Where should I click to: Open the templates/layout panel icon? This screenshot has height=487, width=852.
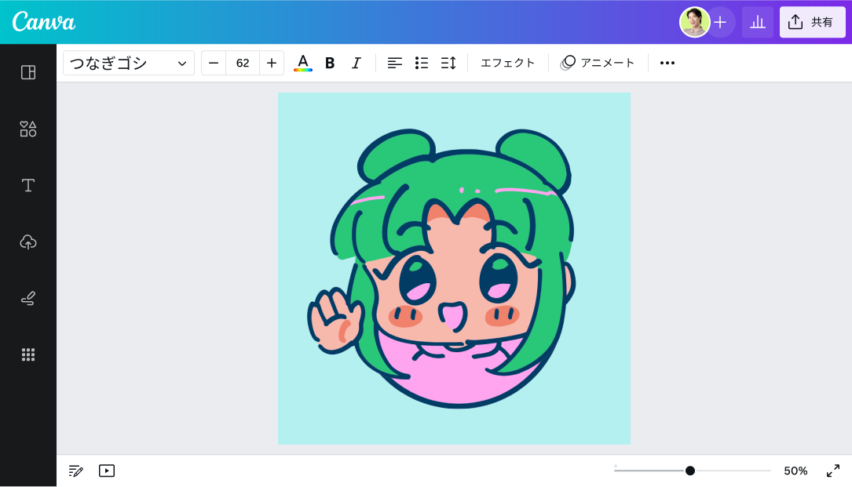tap(28, 72)
